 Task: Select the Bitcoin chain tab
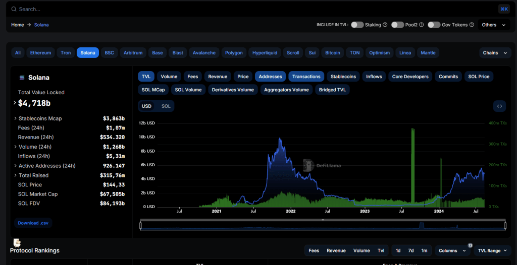click(x=332, y=53)
